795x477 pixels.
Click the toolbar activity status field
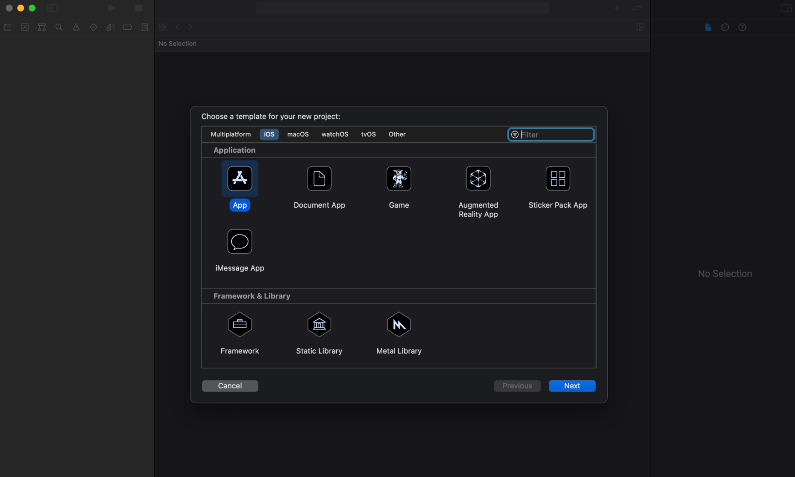coord(402,8)
